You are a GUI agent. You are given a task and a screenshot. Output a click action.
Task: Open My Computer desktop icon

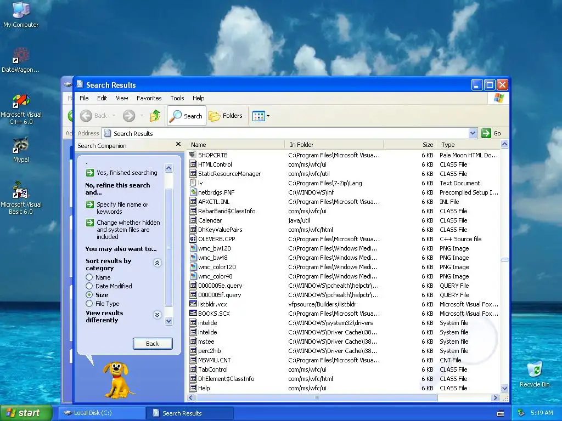click(21, 14)
